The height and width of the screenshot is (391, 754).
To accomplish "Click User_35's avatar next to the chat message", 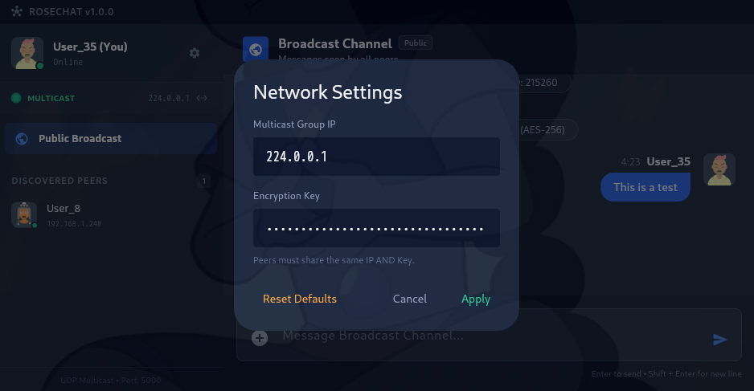I will [719, 169].
